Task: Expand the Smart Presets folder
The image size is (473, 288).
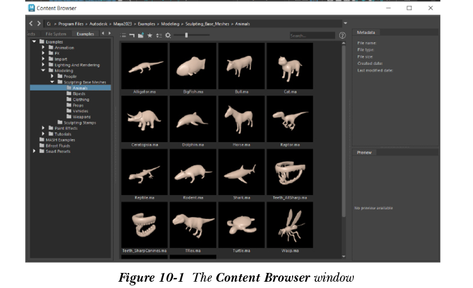Action: [34, 151]
